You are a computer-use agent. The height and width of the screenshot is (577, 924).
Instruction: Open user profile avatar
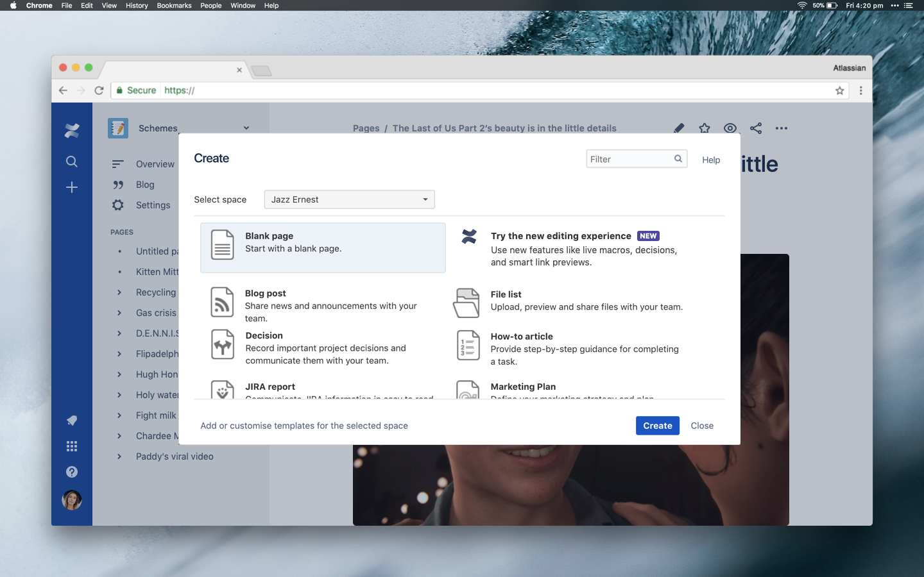(x=72, y=500)
